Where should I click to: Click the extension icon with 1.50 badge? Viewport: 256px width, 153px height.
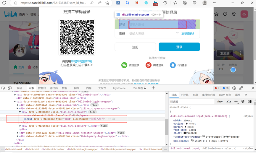point(155,3)
